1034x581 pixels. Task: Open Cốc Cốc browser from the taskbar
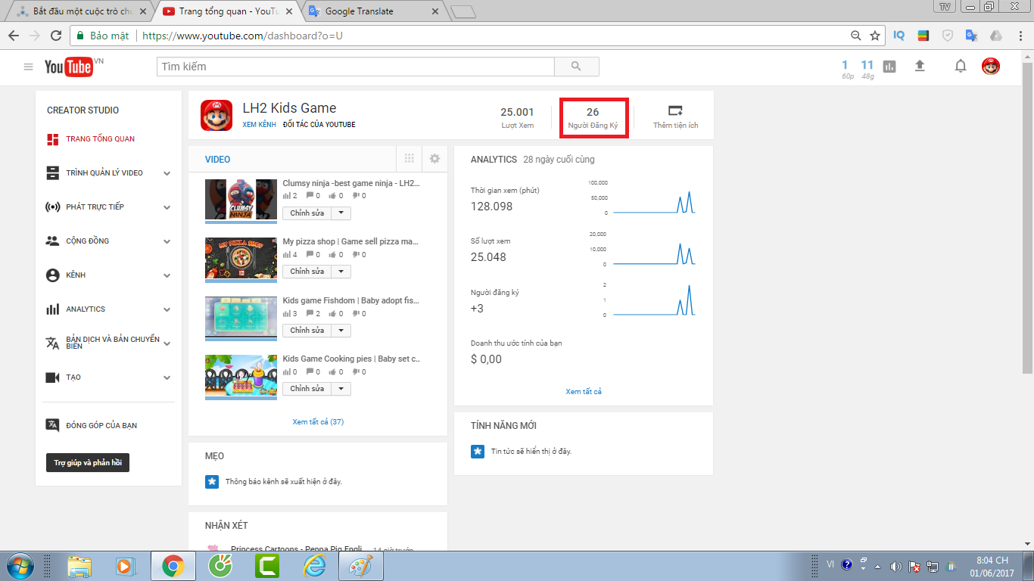coord(220,565)
